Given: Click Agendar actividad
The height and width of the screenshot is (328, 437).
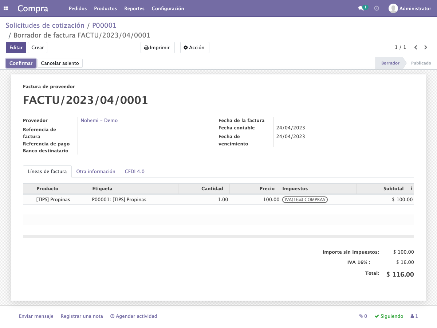Looking at the screenshot, I should point(134,316).
